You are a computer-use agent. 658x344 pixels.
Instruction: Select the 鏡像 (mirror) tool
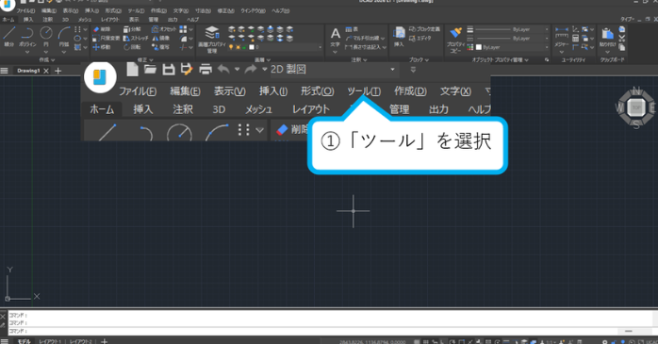(x=160, y=39)
